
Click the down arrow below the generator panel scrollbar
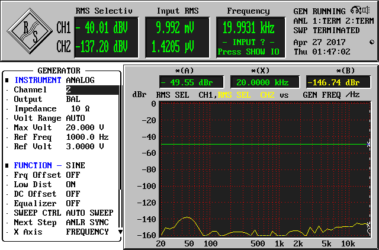(120, 232)
